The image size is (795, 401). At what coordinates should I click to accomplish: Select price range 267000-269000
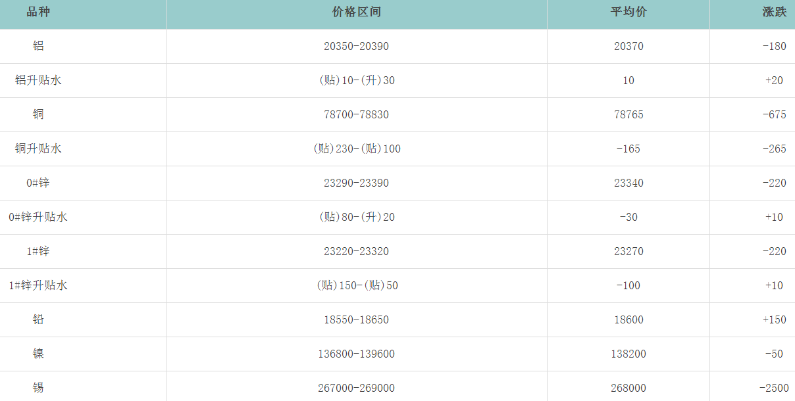(x=356, y=389)
